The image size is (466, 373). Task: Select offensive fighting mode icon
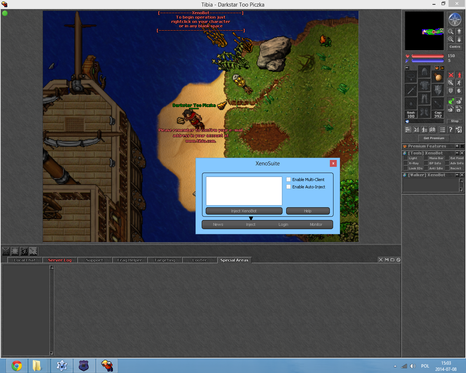pyautogui.click(x=451, y=75)
